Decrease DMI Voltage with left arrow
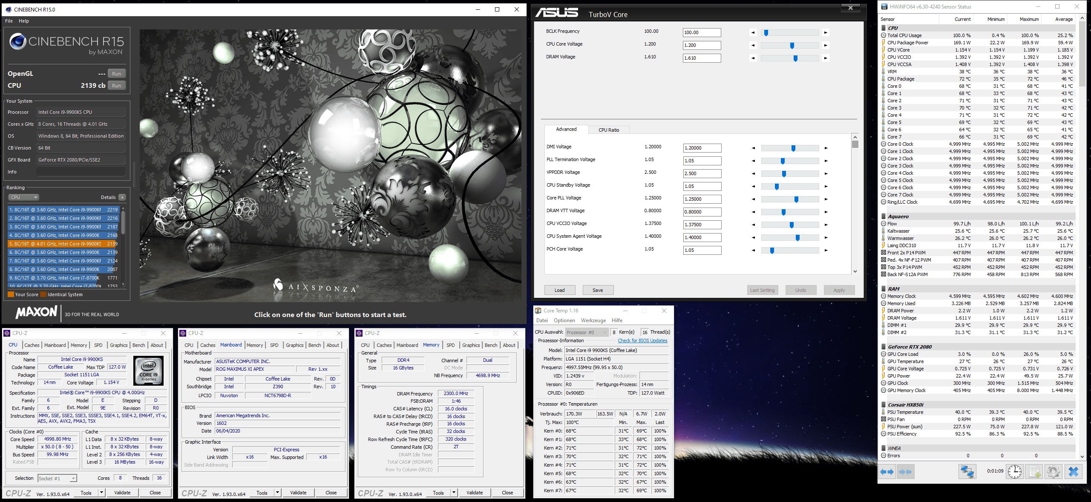This screenshot has width=1091, height=502. tap(753, 148)
